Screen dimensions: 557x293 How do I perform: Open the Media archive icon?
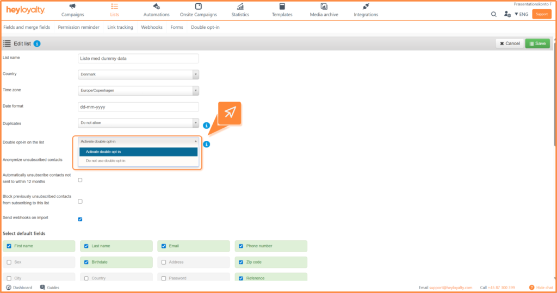(324, 7)
